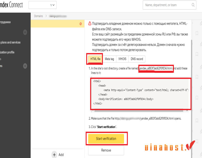Click the unverified status icon in domain row
202x158 pixels.
pos(80,24)
